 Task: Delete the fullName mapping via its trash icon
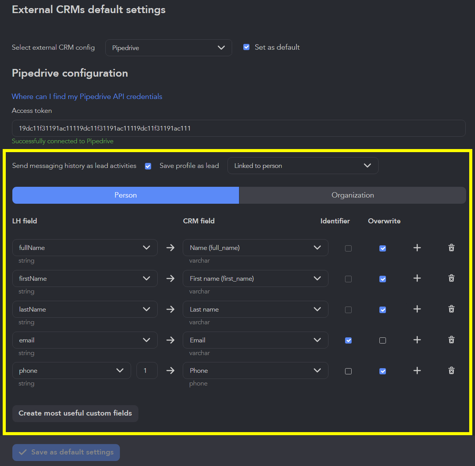[x=451, y=248]
